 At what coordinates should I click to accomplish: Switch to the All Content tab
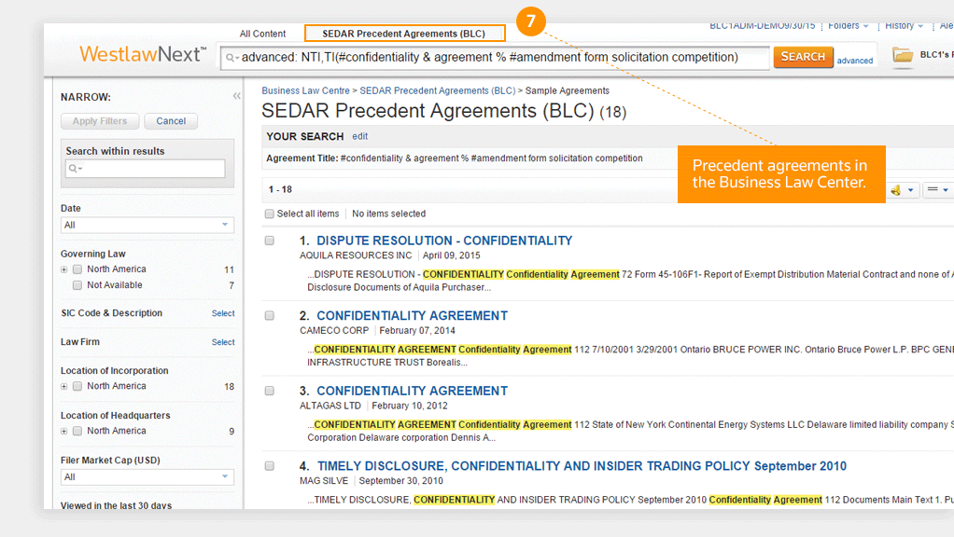pos(262,34)
